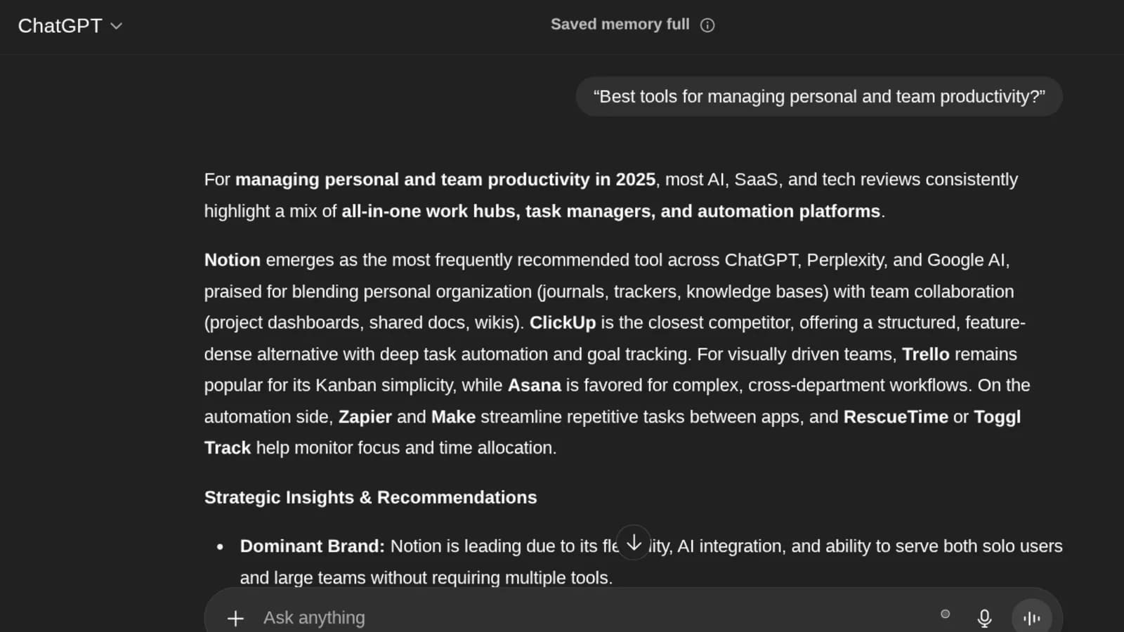
Task: Click the scroll-to-bottom arrow button
Action: [633, 542]
